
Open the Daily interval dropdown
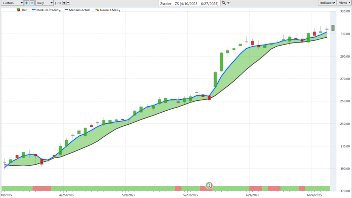point(44,3)
